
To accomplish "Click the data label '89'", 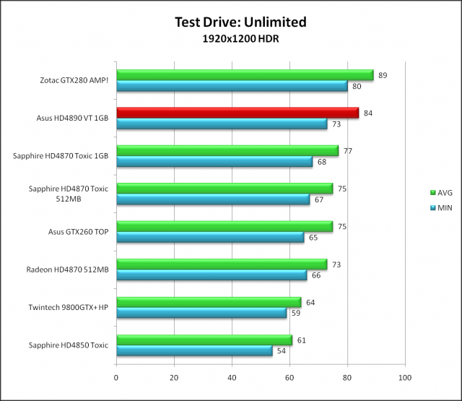I will [383, 75].
